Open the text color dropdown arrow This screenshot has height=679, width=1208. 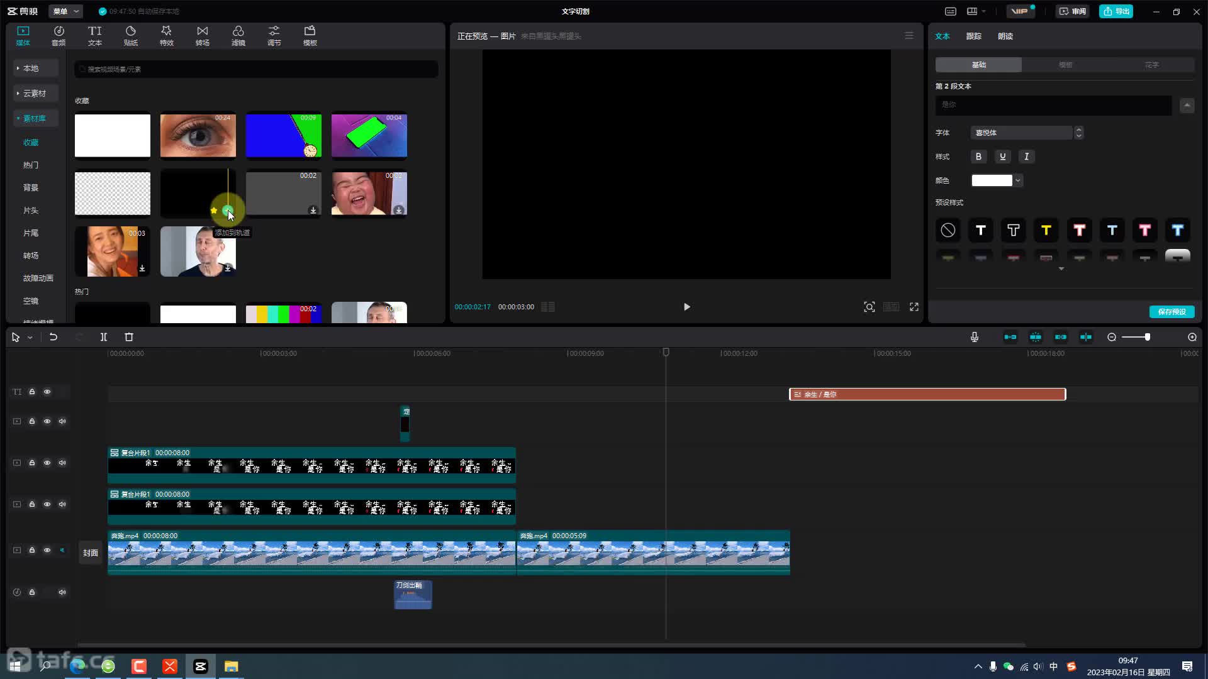[1018, 180]
